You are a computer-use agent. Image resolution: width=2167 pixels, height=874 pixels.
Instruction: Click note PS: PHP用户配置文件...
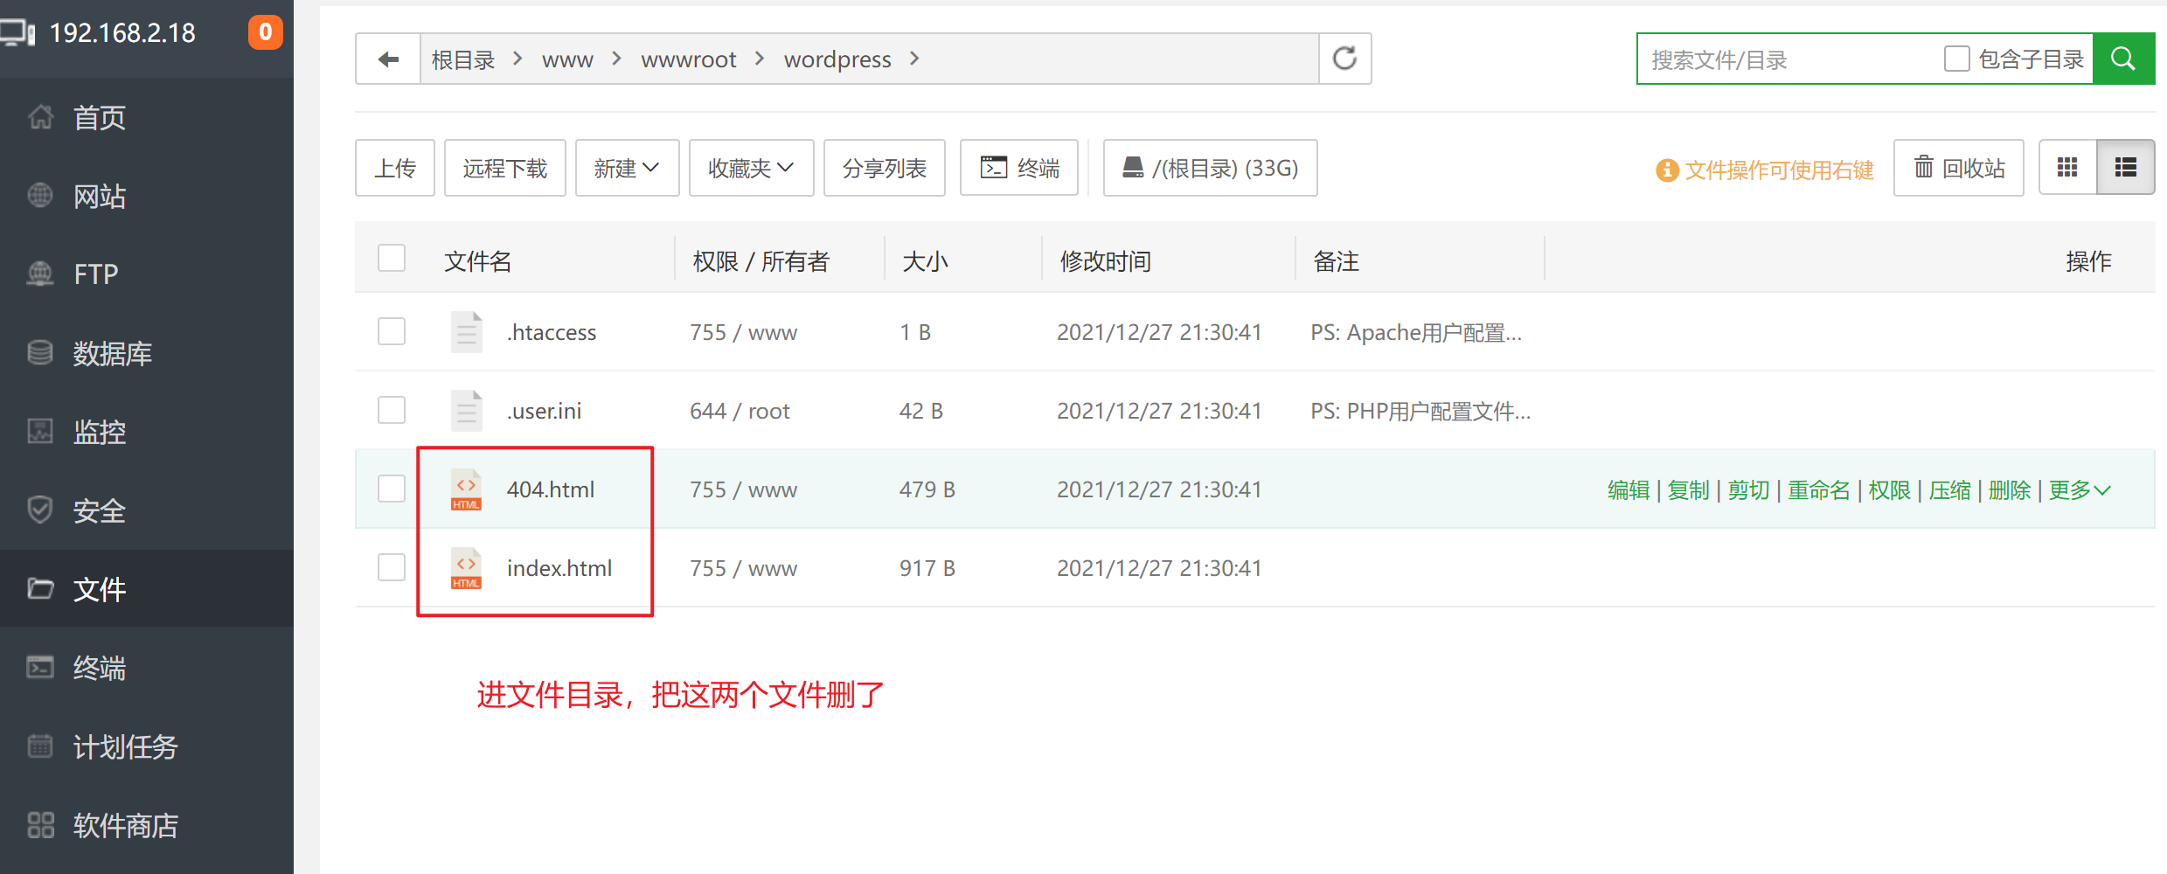tap(1420, 411)
